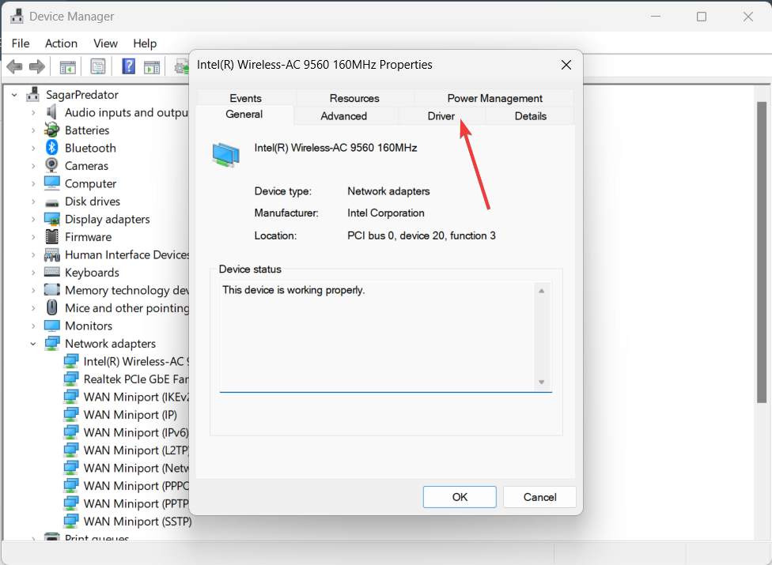Click the Firmware chip icon
The image size is (772, 565).
[x=51, y=236]
